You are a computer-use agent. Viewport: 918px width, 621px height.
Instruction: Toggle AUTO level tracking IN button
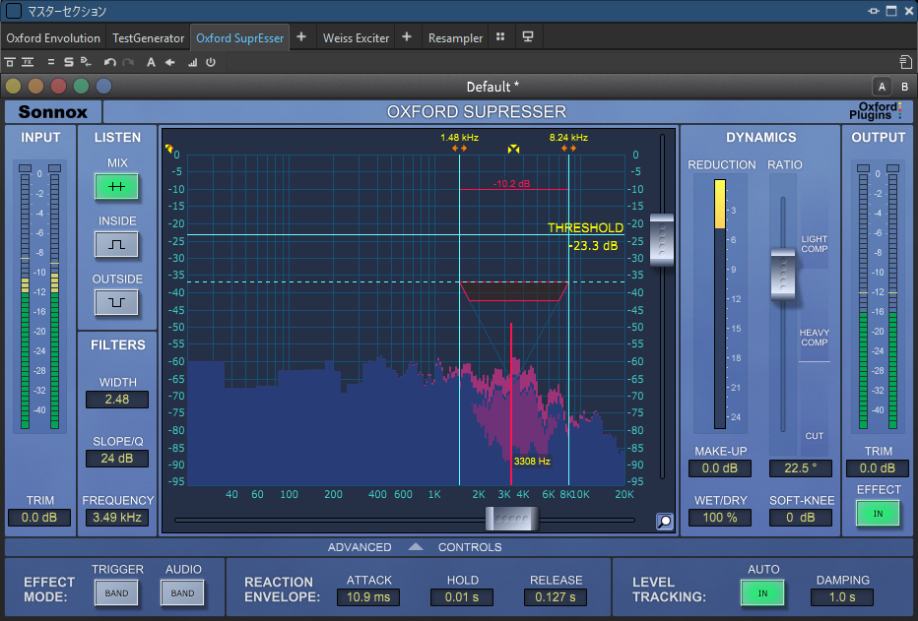tap(762, 593)
